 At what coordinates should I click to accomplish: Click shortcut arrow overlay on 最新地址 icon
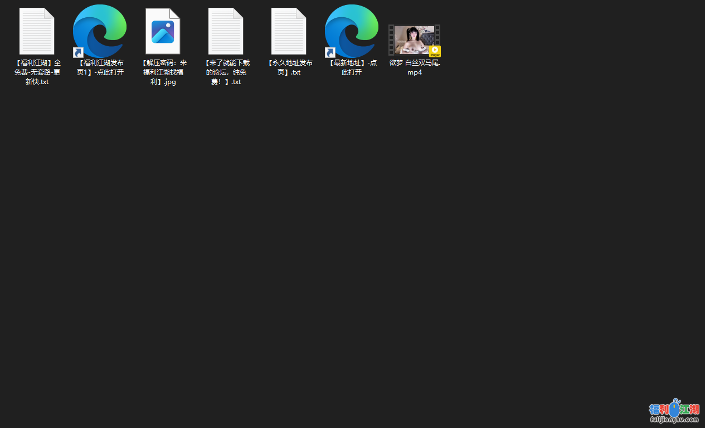330,52
